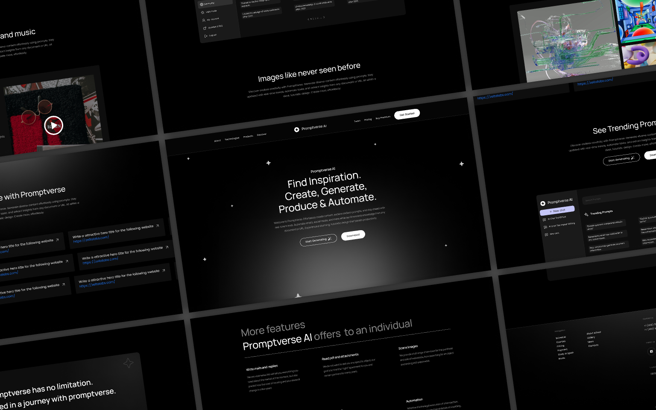Click the Community globe icon in sidebar
Image resolution: width=656 pixels, height=410 pixels.
[201, 4]
